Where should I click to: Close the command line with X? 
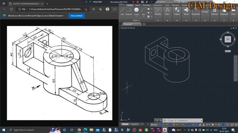click(157, 120)
